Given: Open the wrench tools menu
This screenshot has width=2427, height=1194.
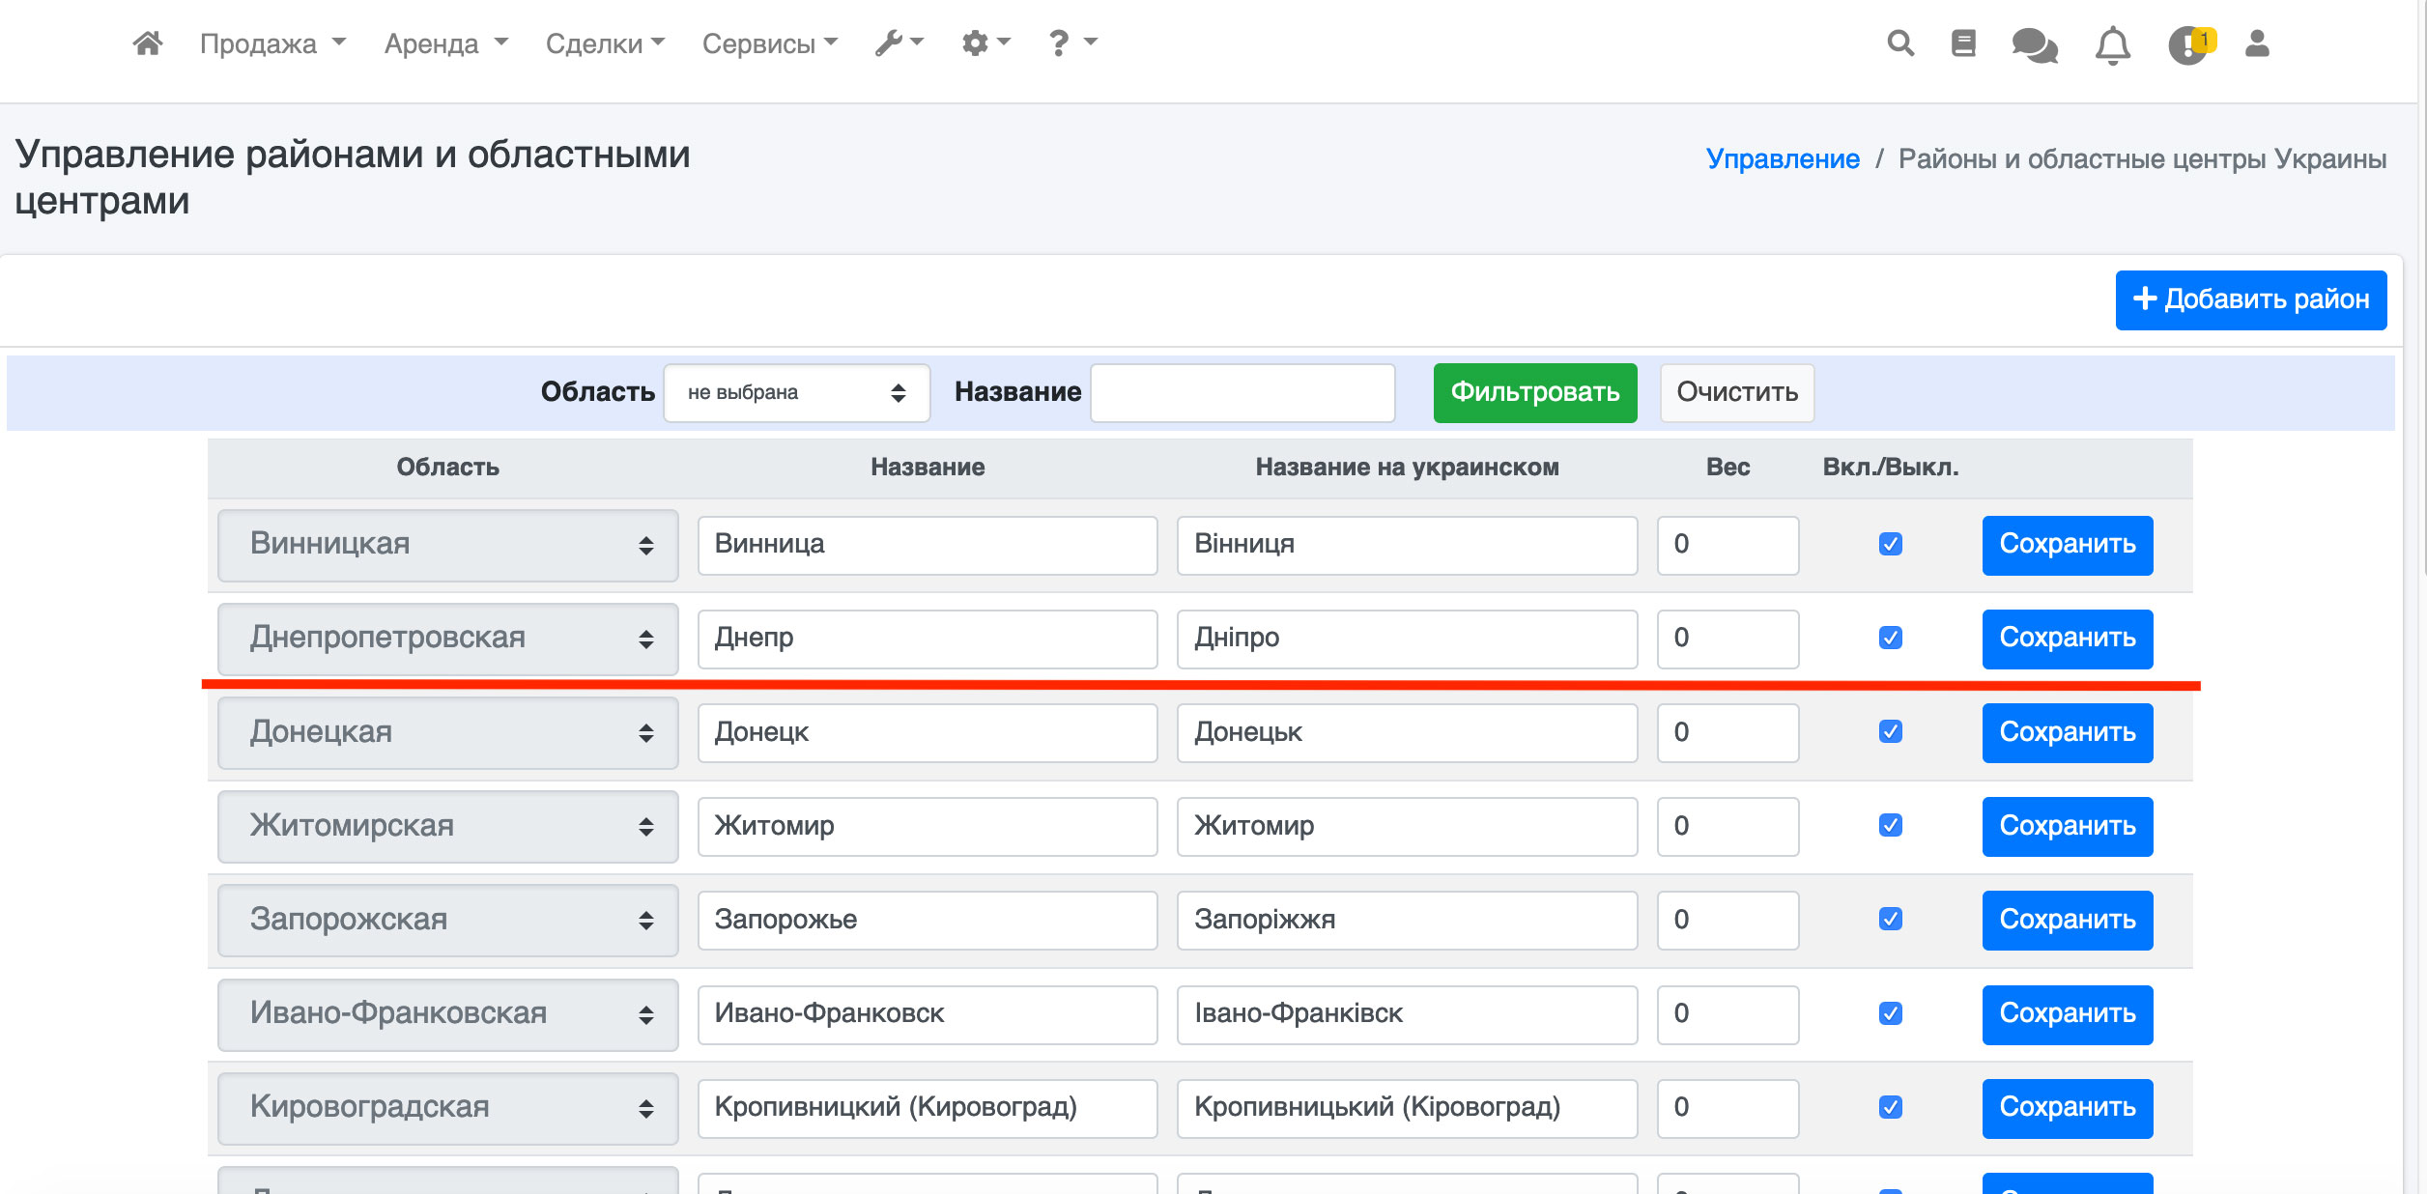Looking at the screenshot, I should (x=899, y=43).
